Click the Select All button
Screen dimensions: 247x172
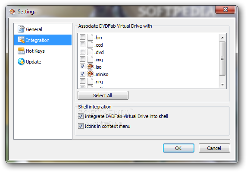(x=103, y=95)
